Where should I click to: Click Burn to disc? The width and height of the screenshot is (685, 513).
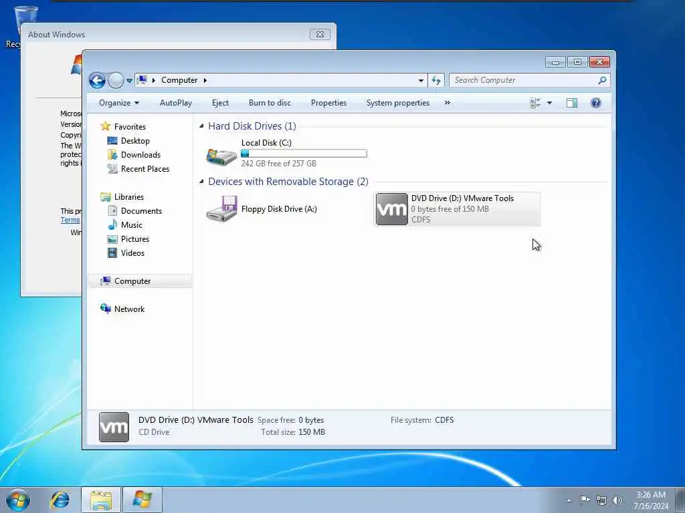click(x=270, y=103)
